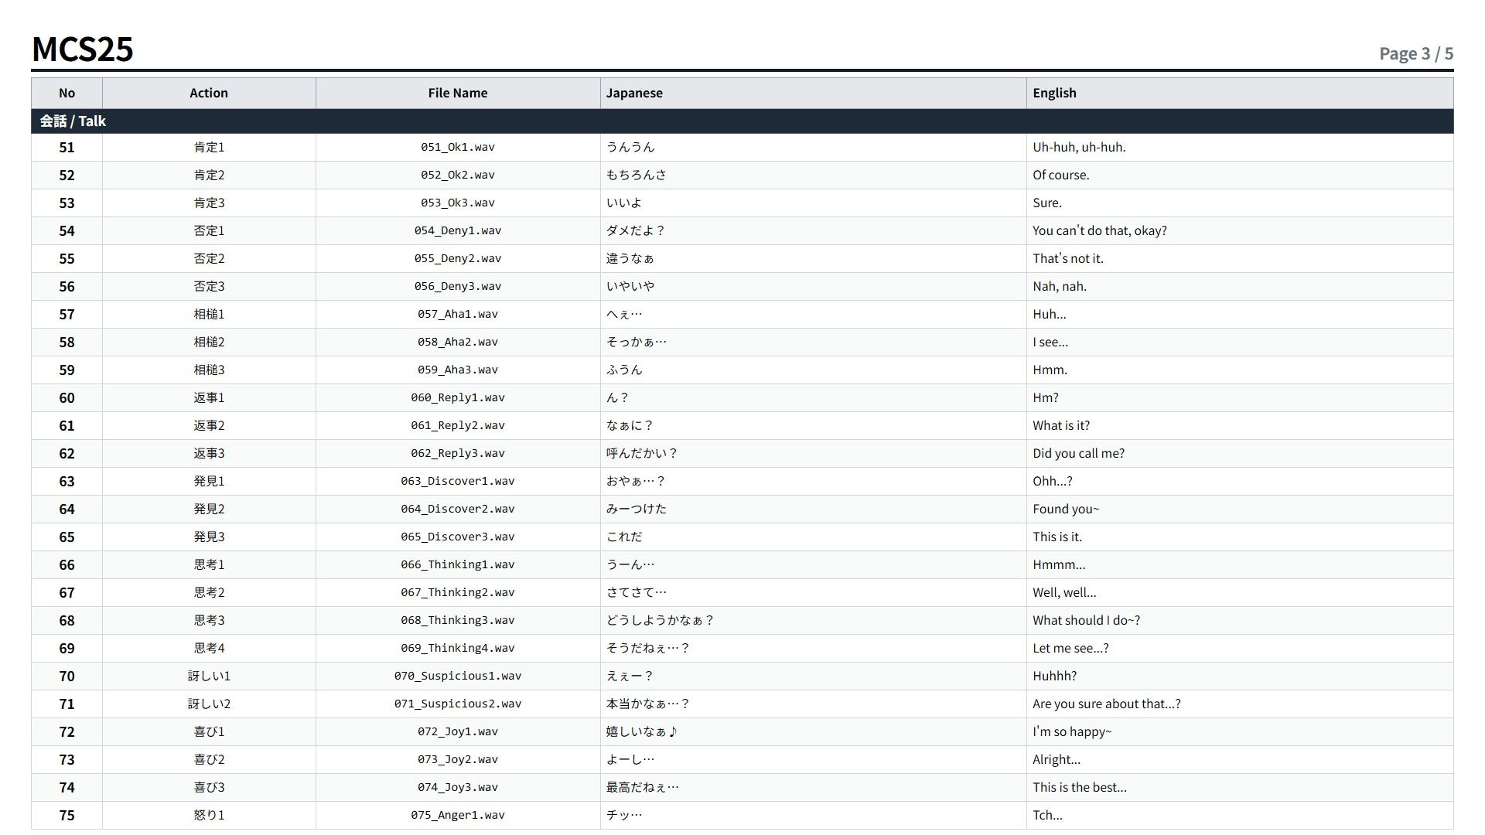This screenshot has width=1485, height=835.
Task: Click the File Name column header
Action: point(457,93)
